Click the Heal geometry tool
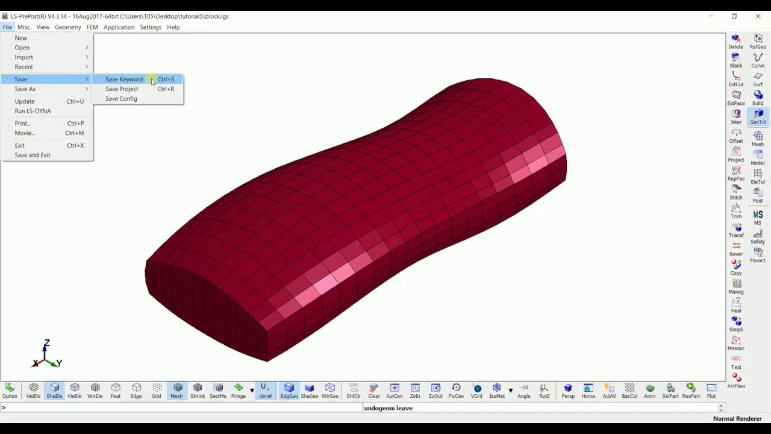The image size is (771, 434). [736, 304]
